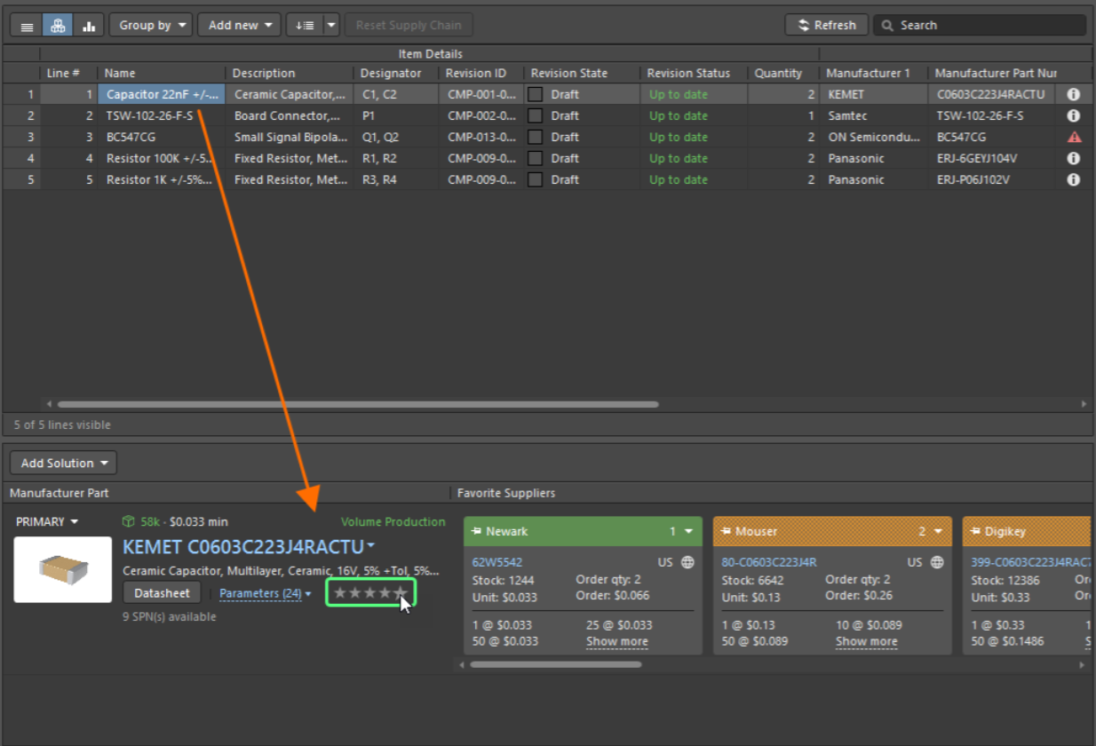1096x746 pixels.
Task: Open the PRIMARY solution dropdown
Action: [47, 522]
